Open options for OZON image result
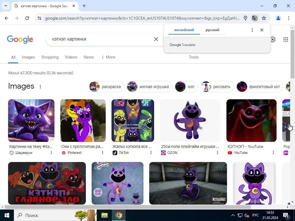 click(218, 153)
